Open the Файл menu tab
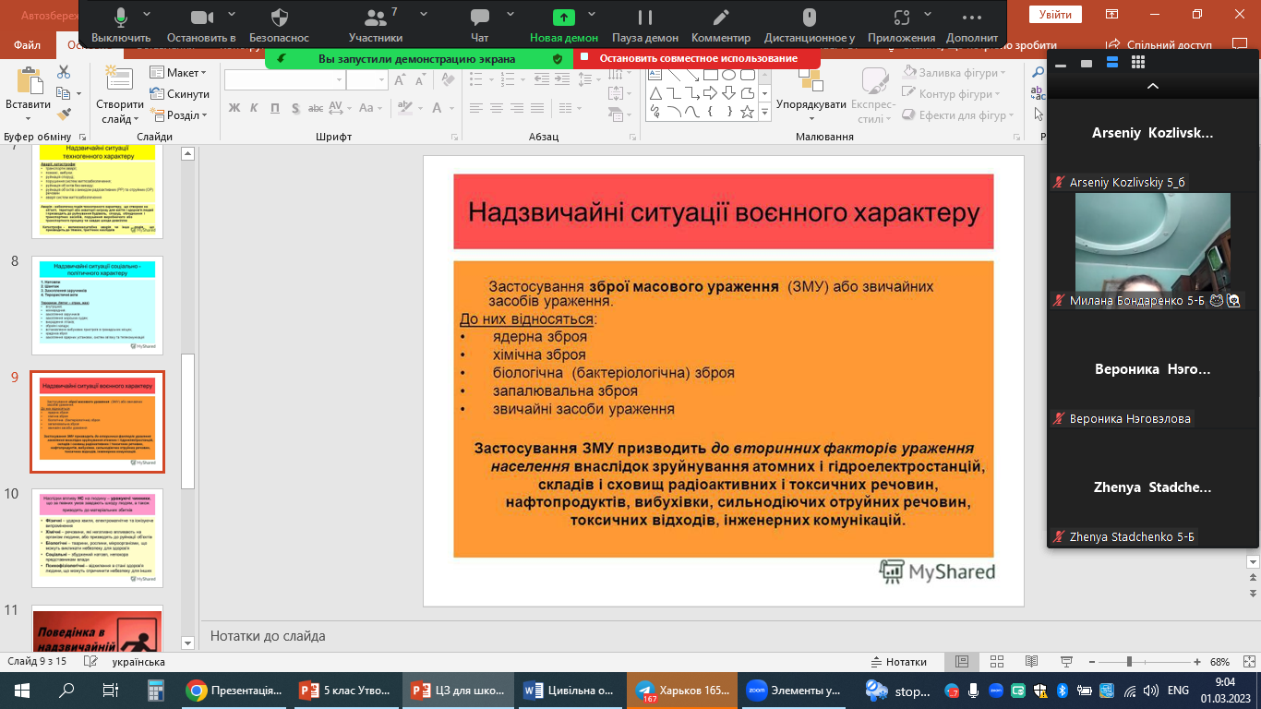The width and height of the screenshot is (1261, 709). [x=28, y=44]
